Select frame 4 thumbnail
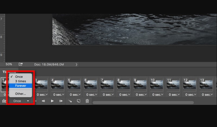 pyautogui.click(x=58, y=85)
